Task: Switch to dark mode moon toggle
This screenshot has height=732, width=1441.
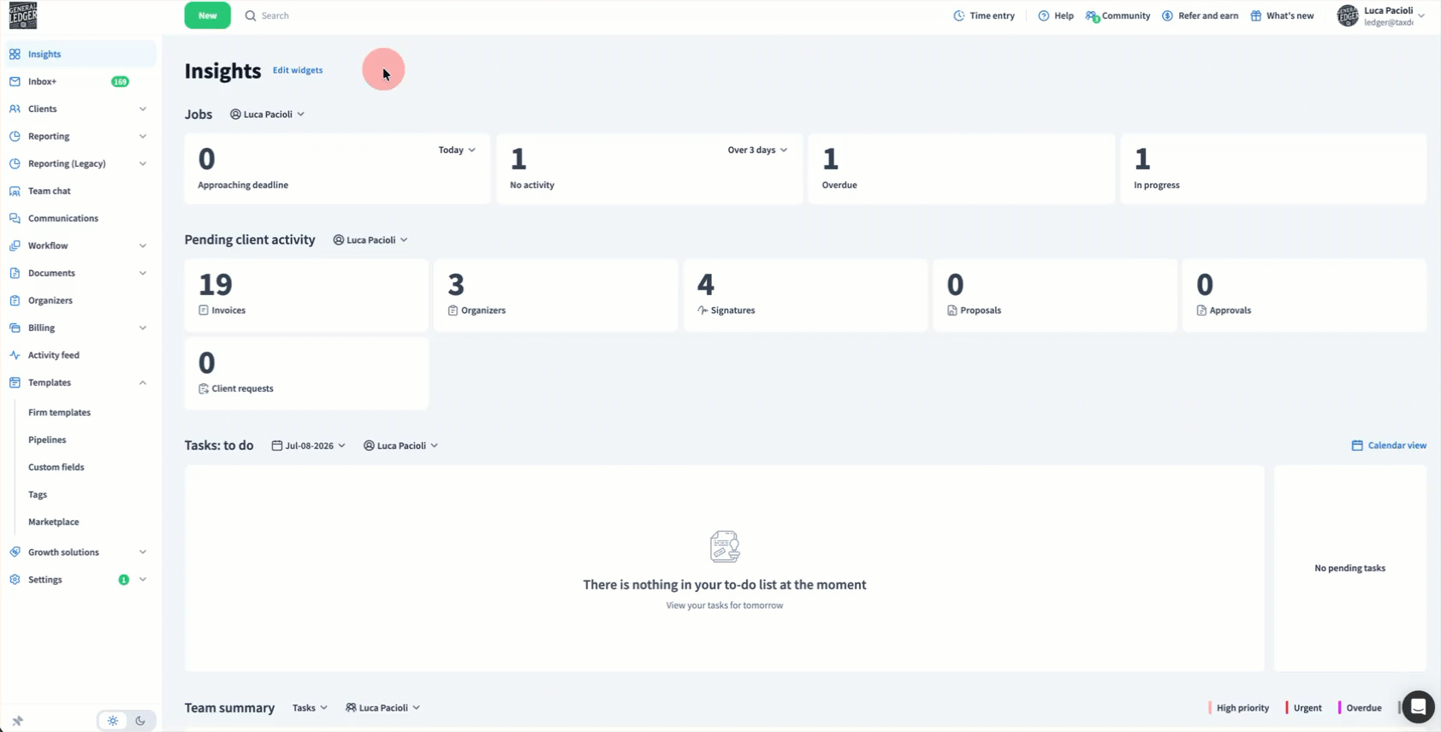Action: coord(140,721)
